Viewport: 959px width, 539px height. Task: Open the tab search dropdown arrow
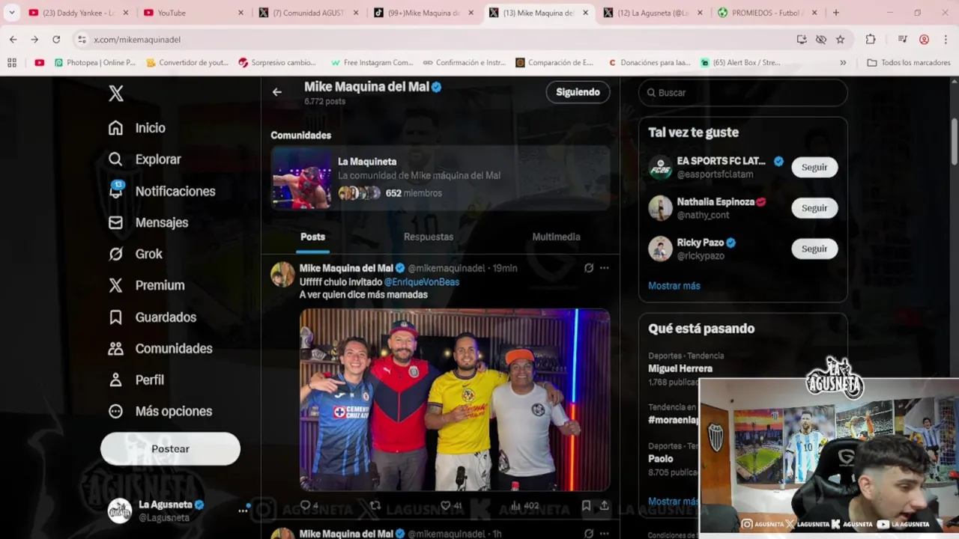pyautogui.click(x=11, y=13)
